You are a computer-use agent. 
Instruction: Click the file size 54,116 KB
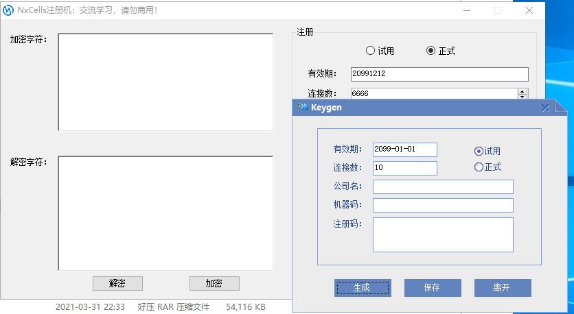pos(246,307)
